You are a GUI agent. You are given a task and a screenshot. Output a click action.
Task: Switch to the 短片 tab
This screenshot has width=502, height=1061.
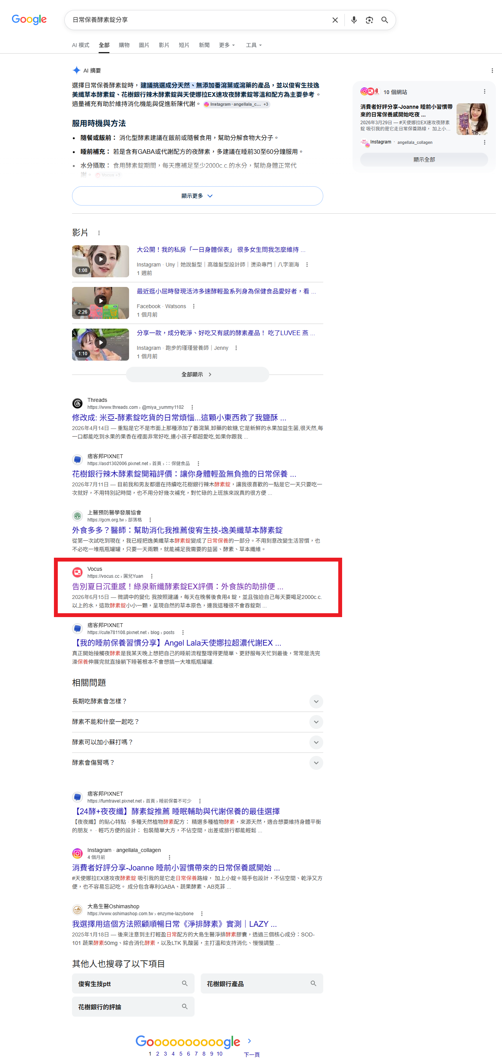[184, 45]
